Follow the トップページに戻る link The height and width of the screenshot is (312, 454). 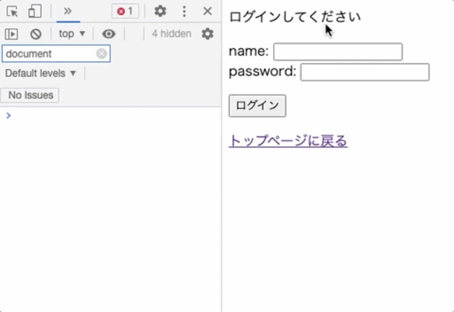288,141
